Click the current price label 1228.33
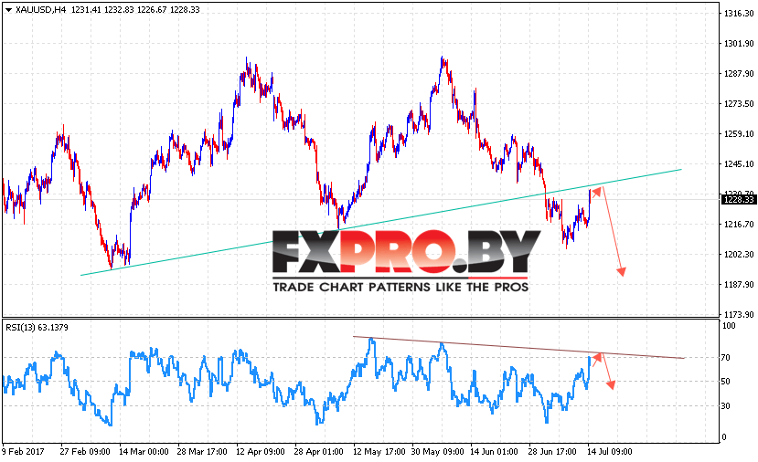Image resolution: width=758 pixels, height=462 pixels. [738, 199]
